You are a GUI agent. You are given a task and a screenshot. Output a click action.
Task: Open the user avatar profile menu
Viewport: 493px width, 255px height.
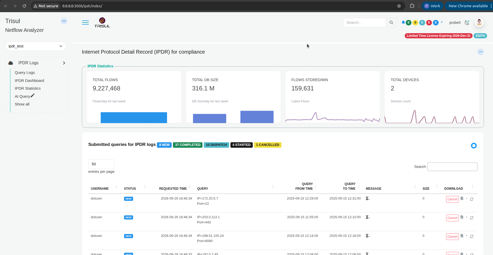(479, 22)
